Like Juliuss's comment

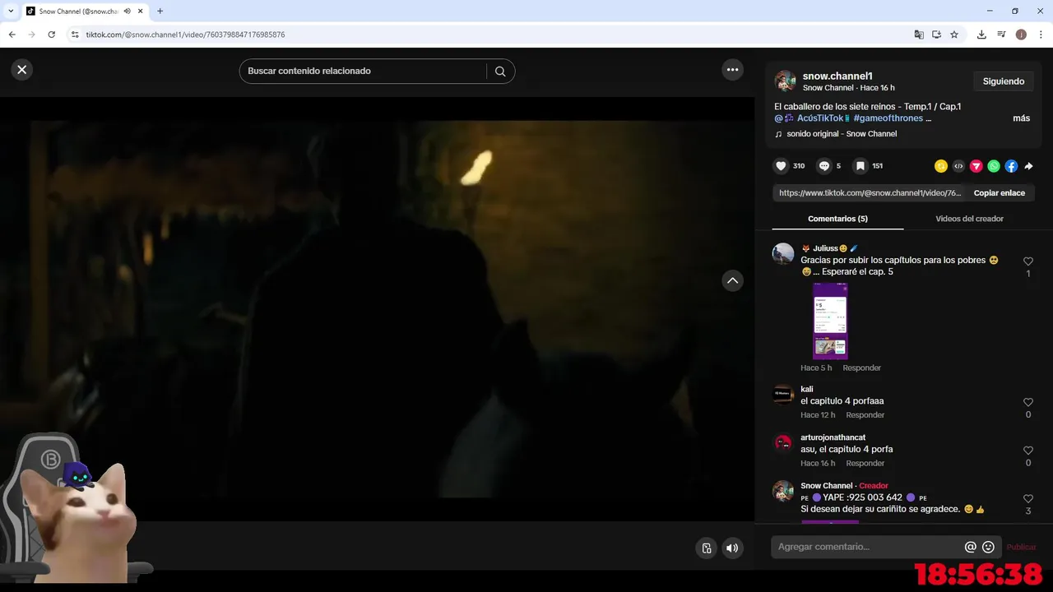coord(1028,261)
